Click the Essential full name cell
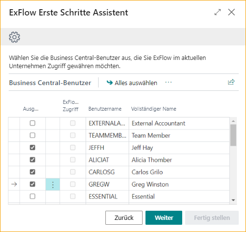Screen dimensions: 246x232 [x=179, y=197]
